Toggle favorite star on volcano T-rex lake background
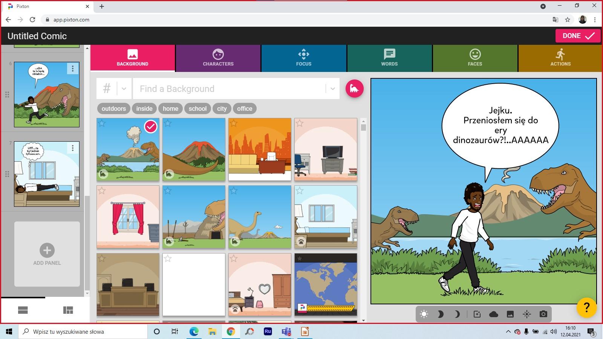This screenshot has height=339, width=603. point(102,123)
